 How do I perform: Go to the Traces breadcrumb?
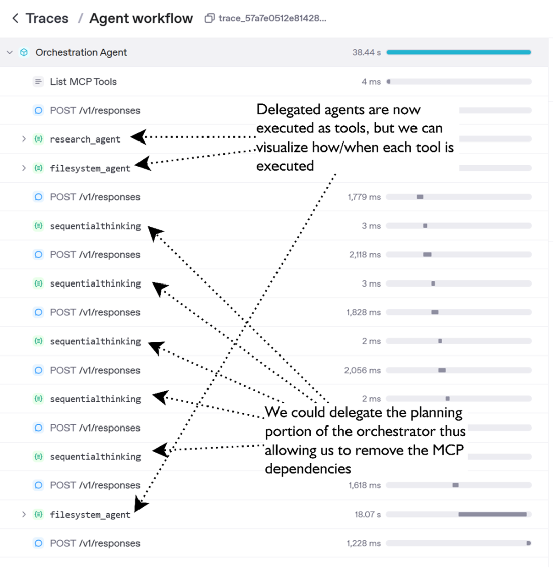[x=47, y=19]
